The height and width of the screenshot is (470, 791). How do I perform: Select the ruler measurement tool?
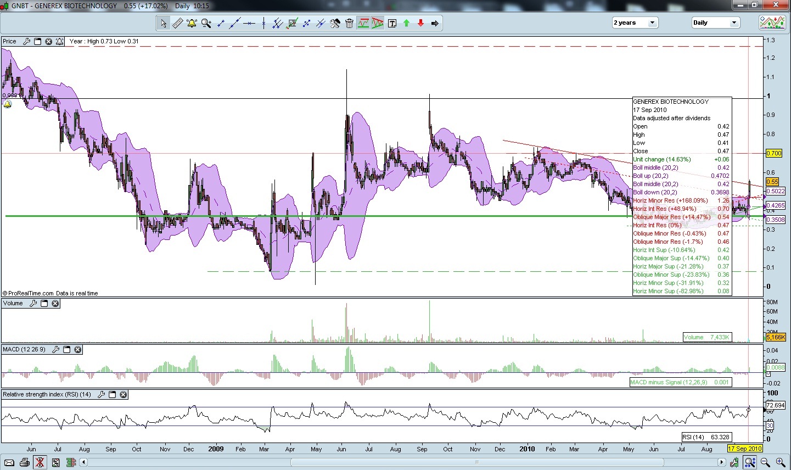177,23
